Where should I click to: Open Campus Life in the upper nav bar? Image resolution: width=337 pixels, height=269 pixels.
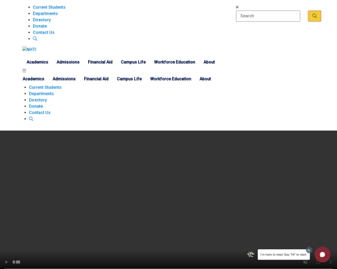pos(133,62)
